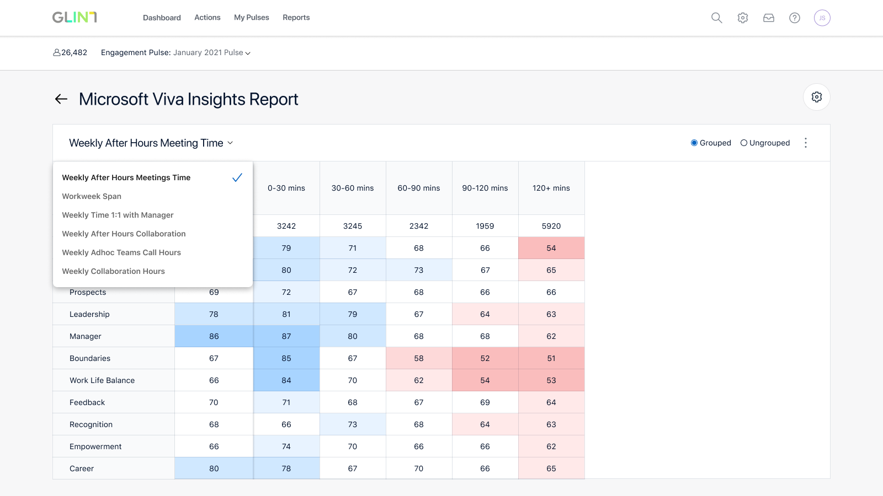Click the 30-60 mins column header
The width and height of the screenshot is (883, 496).
click(x=353, y=188)
